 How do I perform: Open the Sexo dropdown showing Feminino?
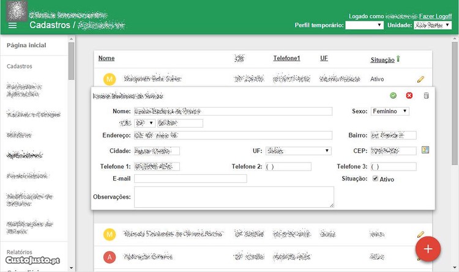[390, 111]
